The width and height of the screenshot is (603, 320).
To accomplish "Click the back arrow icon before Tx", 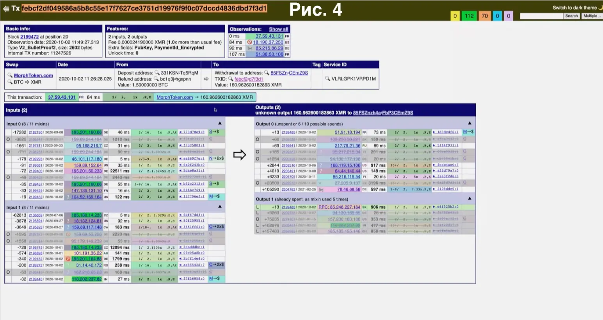I will pos(6,8).
